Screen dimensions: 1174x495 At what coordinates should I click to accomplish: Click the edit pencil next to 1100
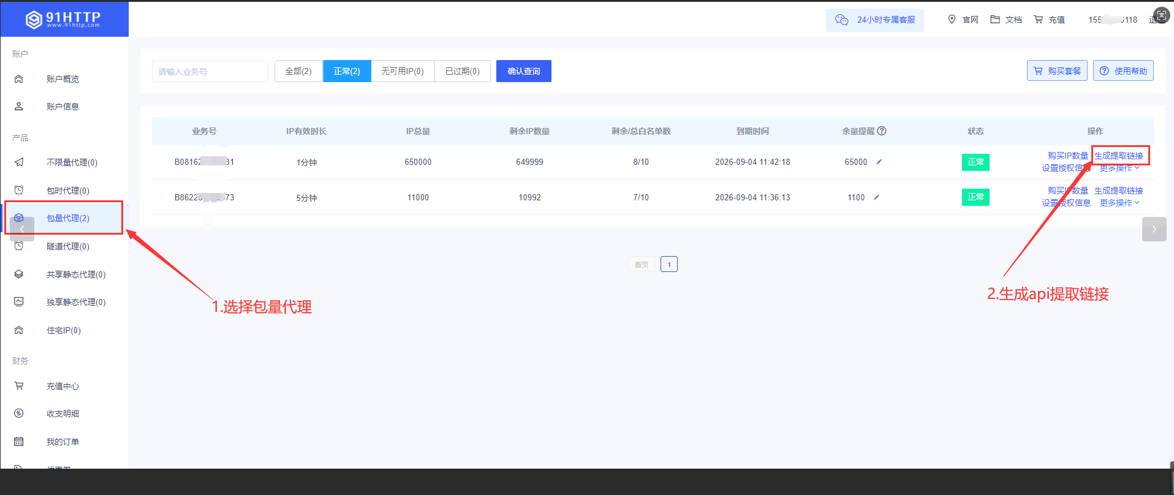[x=876, y=197]
